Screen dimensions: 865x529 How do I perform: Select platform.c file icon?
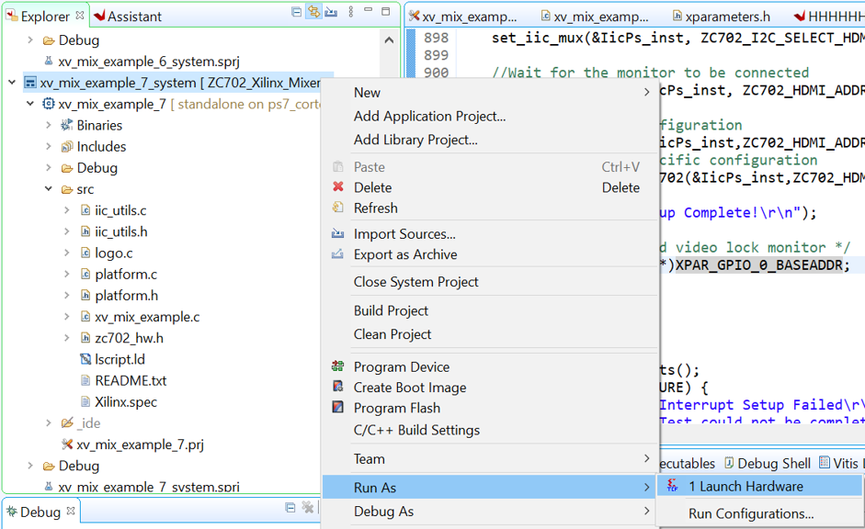point(85,275)
